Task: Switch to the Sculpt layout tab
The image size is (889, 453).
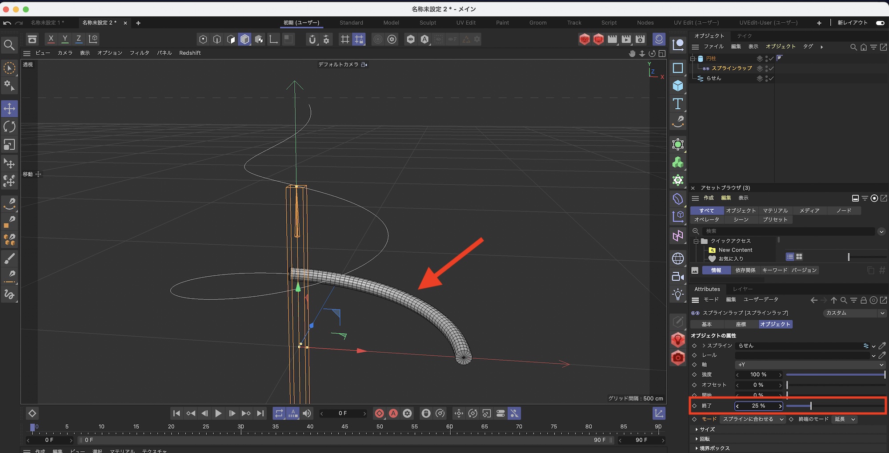Action: point(428,23)
